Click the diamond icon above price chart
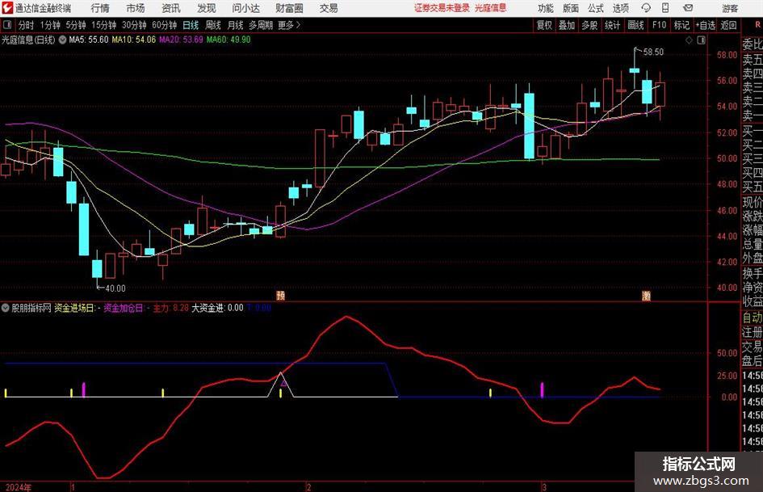 689,40
